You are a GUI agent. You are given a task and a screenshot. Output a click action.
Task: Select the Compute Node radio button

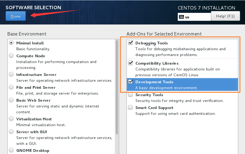click(x=11, y=55)
